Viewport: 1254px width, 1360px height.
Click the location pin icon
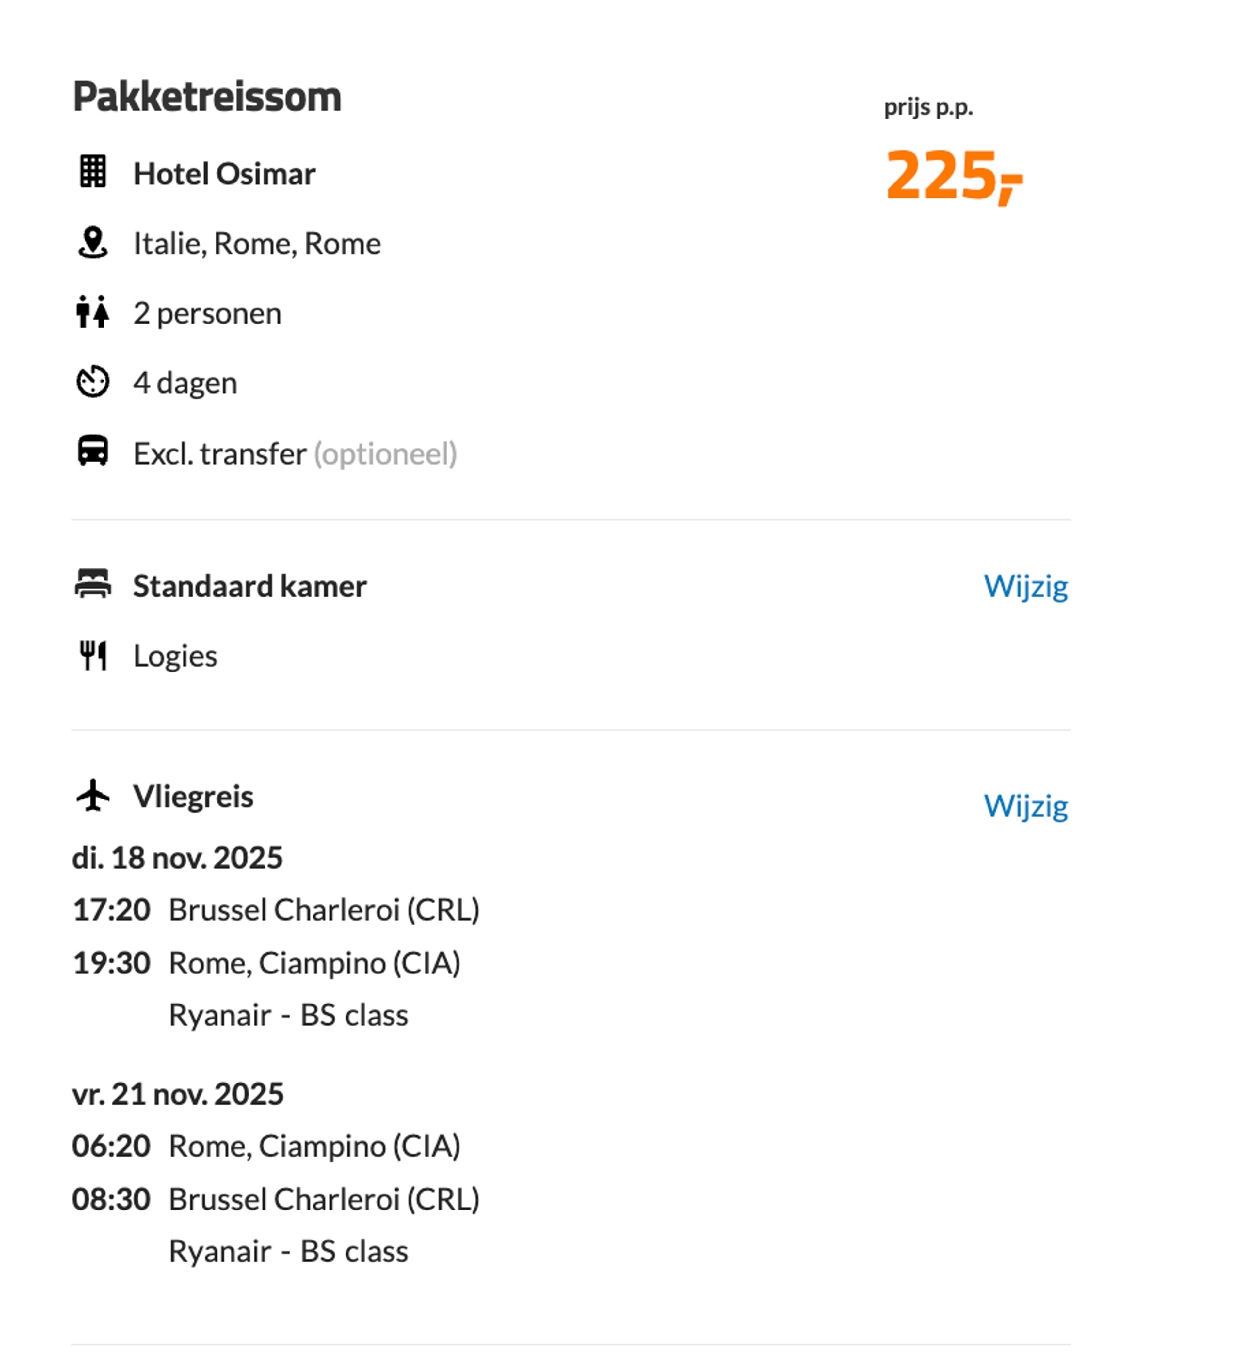coord(93,242)
